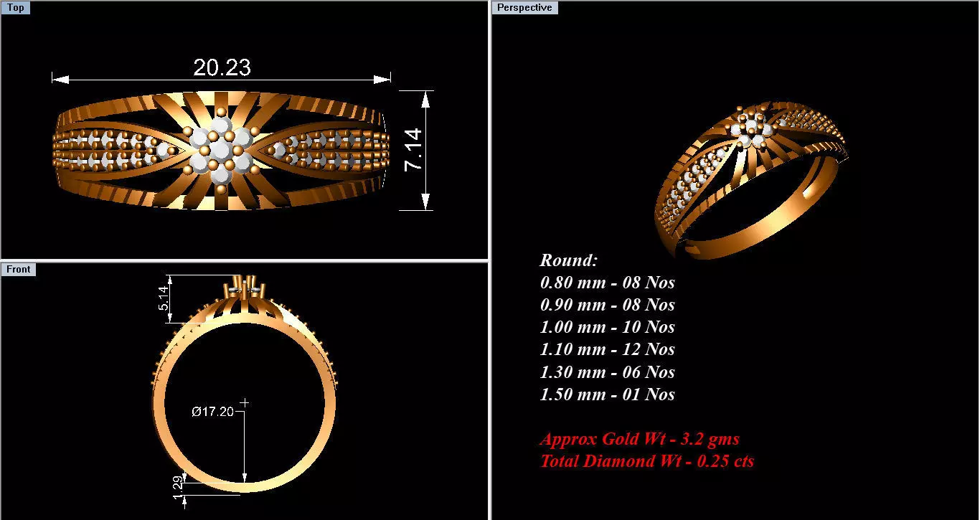Click the 20.23 width dimension text
Viewport: 980px width, 520px height.
click(222, 67)
